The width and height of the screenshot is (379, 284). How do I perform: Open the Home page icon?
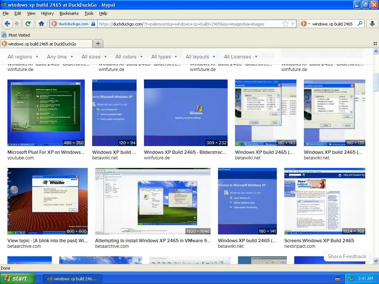pos(41,24)
